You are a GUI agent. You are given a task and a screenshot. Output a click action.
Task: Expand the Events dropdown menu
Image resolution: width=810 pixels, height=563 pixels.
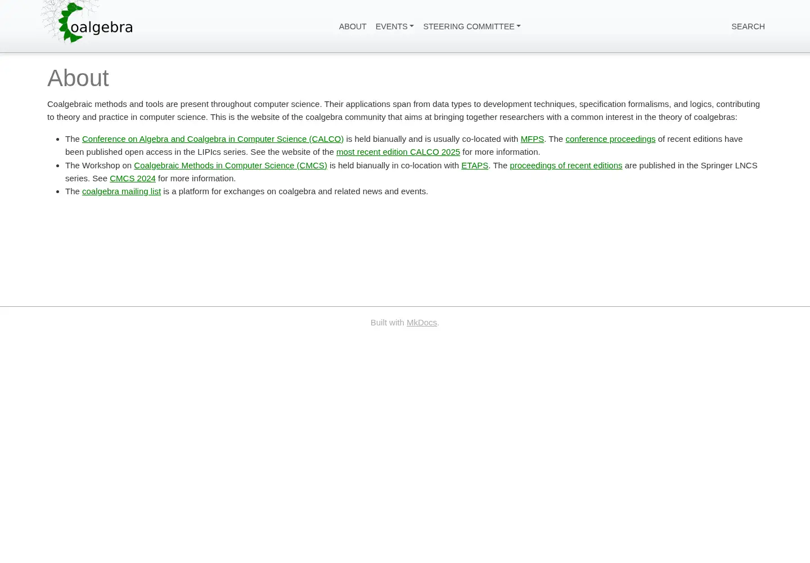point(394,26)
